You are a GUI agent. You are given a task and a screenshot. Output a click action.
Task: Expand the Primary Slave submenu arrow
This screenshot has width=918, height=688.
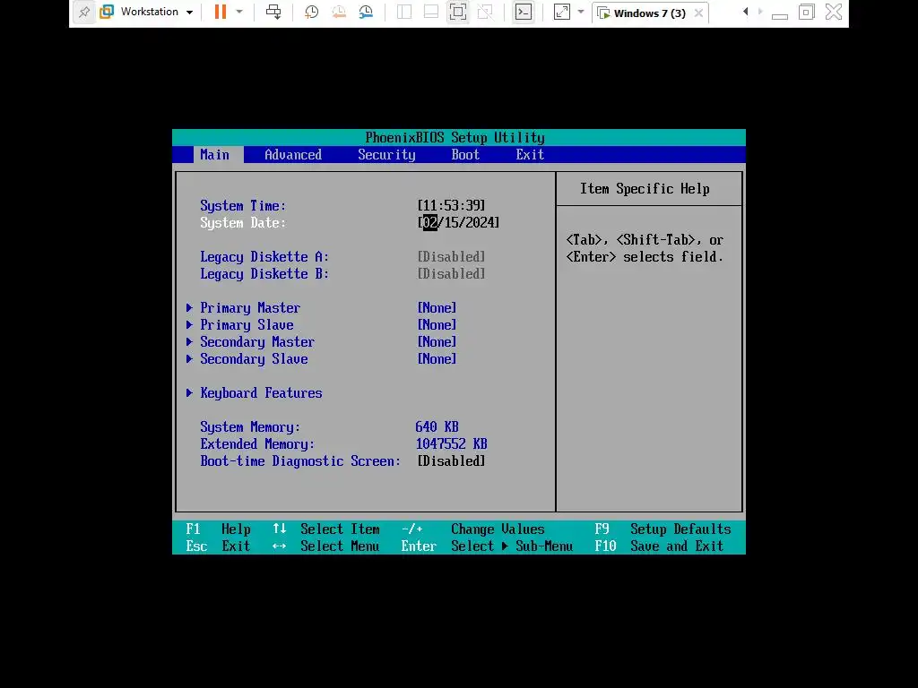point(189,324)
